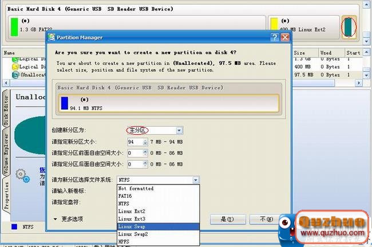Click the blue NTFS color block in dialog
This screenshot has width=372, height=247.
pos(65,103)
